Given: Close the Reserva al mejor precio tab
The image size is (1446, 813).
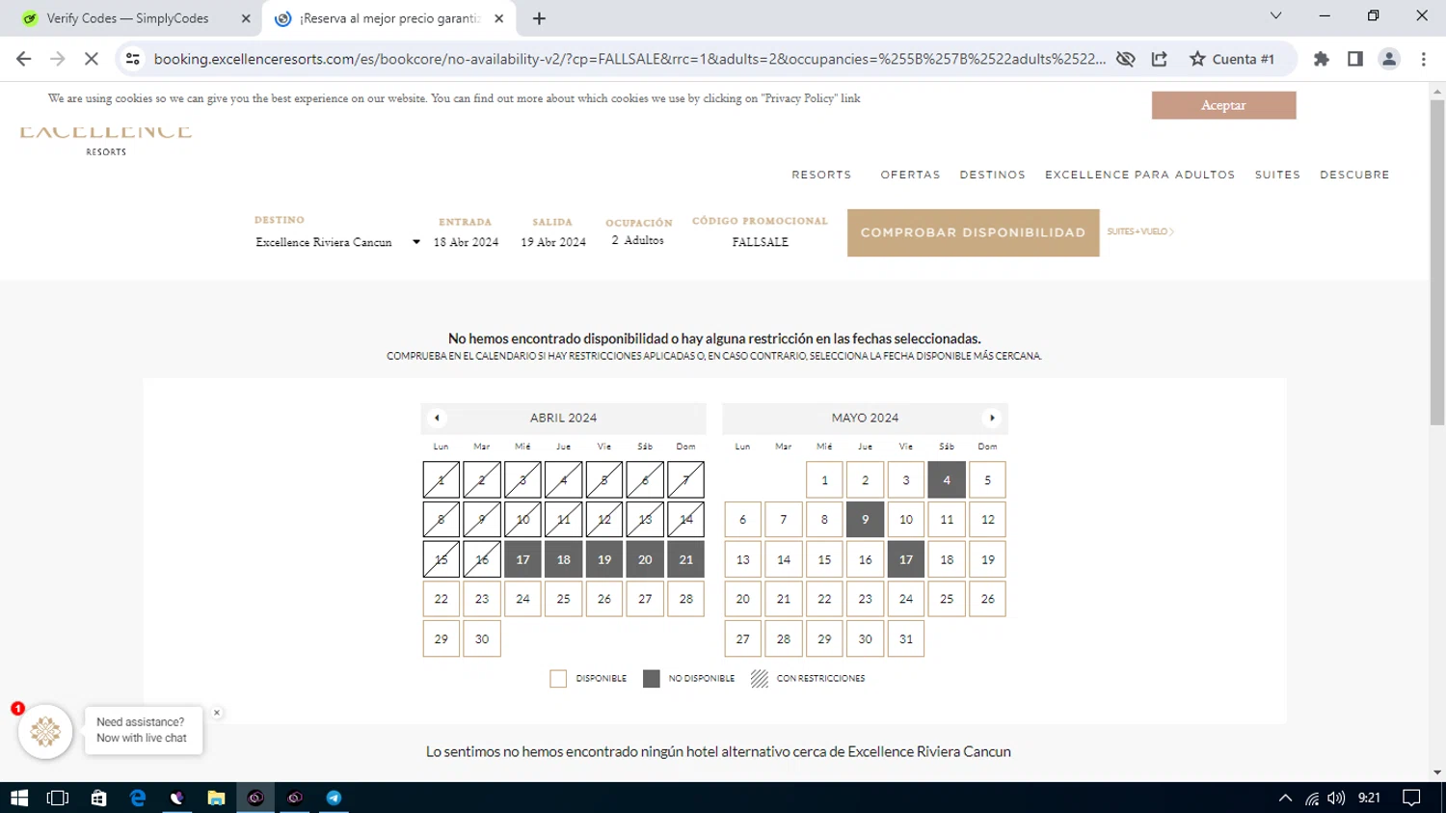Looking at the screenshot, I should click(498, 18).
